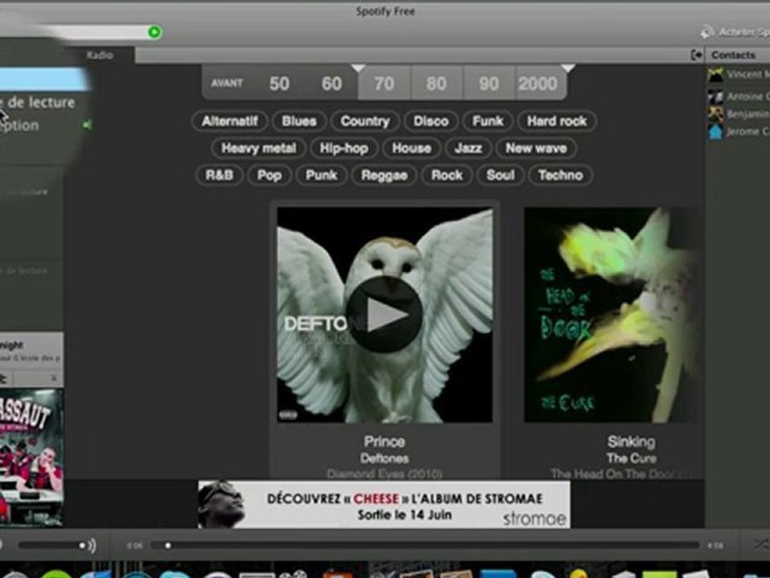This screenshot has height=578, width=770.
Task: Adjust the volume slider knob
Action: coord(82,546)
